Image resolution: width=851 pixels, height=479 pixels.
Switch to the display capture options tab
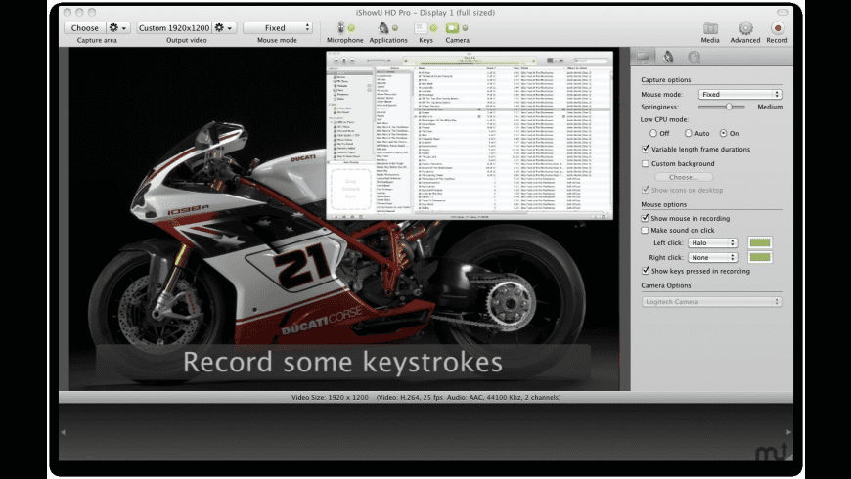click(643, 57)
